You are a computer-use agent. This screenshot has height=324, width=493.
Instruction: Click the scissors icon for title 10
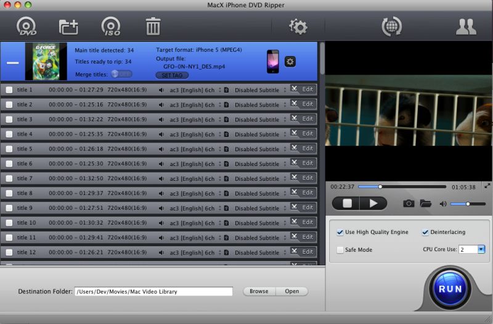[294, 222]
